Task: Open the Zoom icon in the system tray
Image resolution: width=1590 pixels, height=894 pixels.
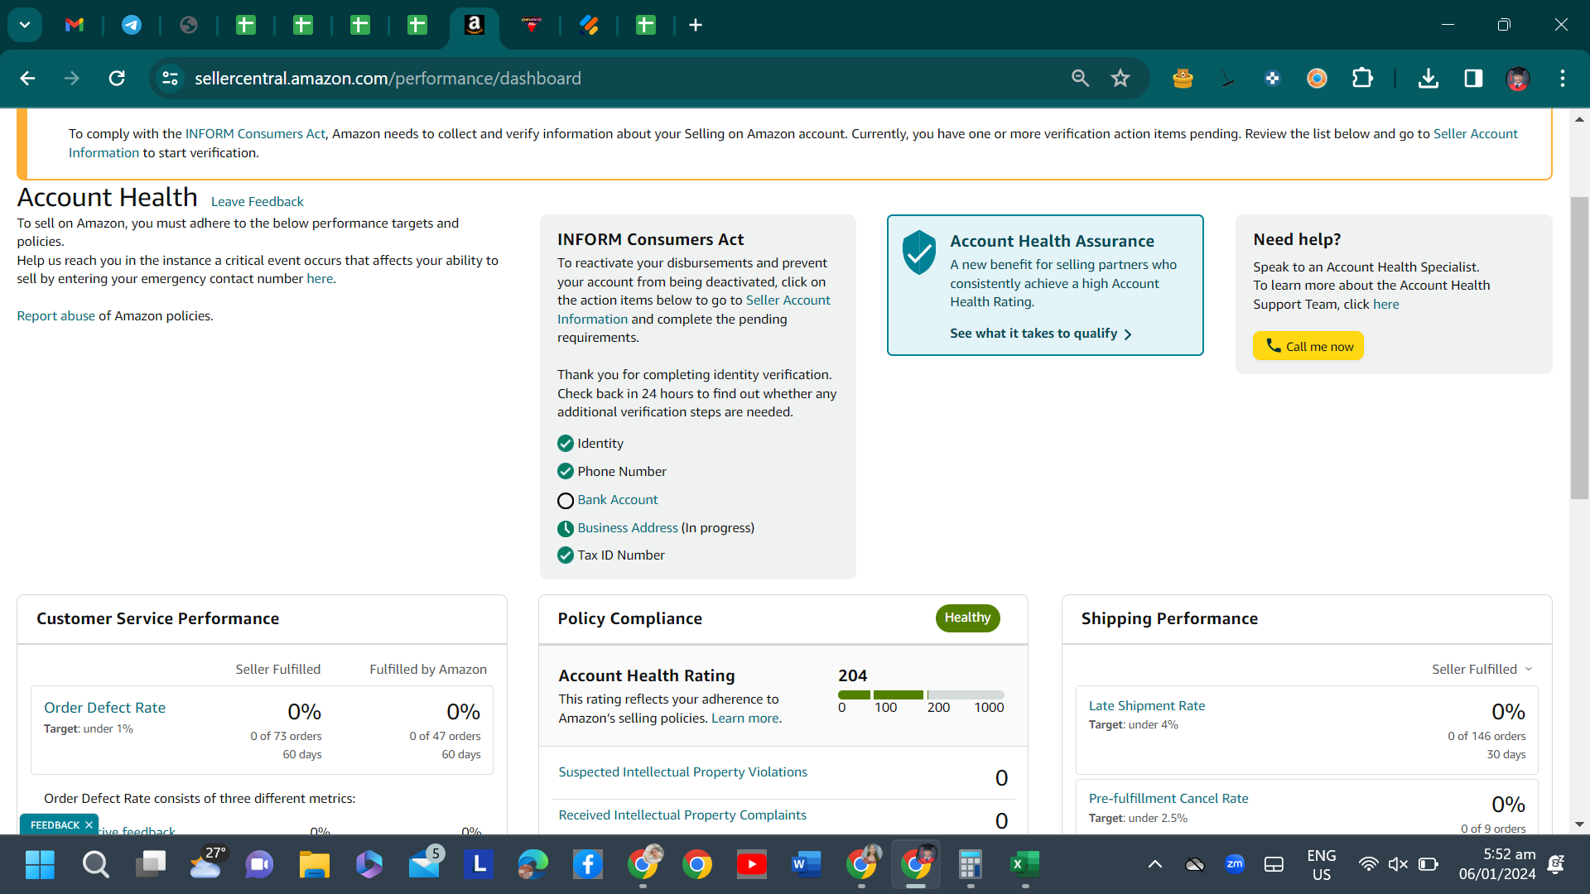Action: (1234, 864)
